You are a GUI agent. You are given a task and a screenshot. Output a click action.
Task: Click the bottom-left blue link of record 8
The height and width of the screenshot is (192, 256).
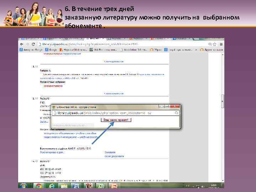point(52,152)
